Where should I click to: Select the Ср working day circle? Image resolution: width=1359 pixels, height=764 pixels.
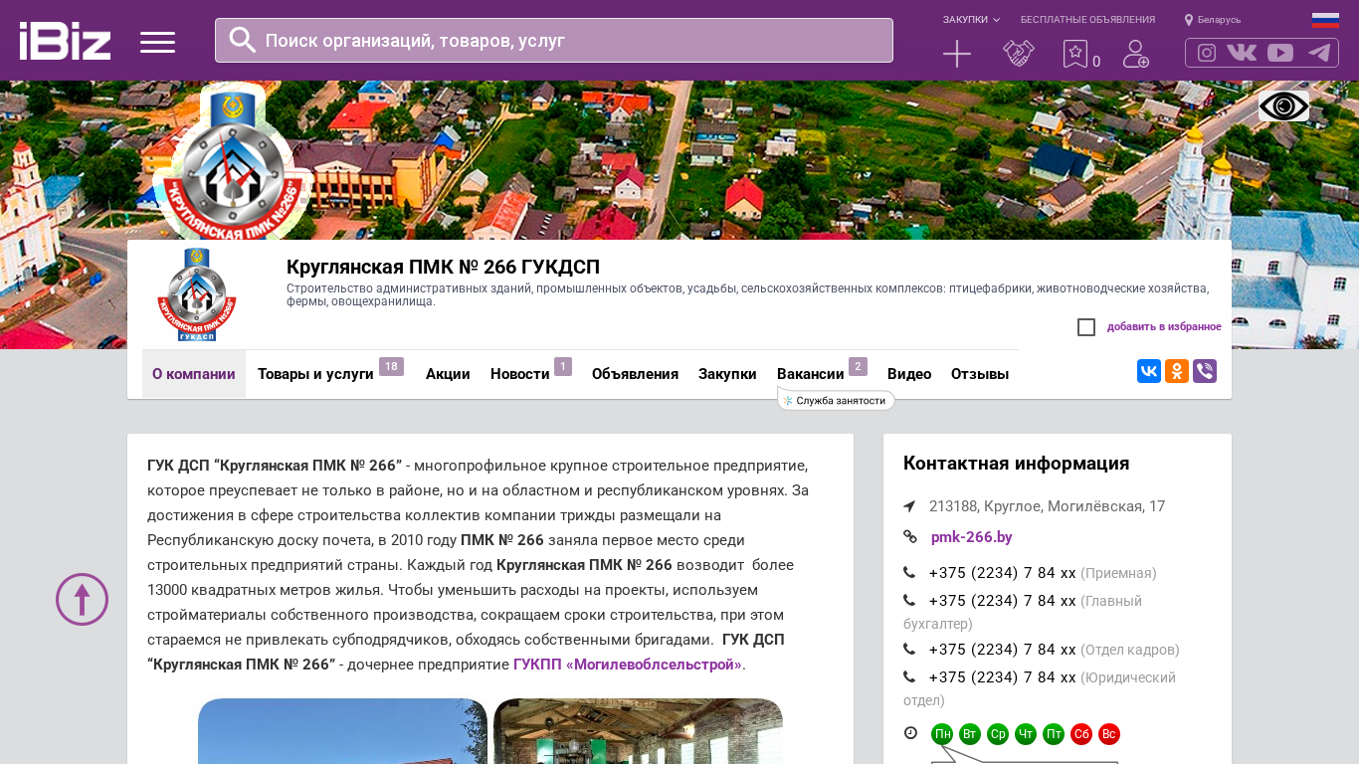click(998, 734)
